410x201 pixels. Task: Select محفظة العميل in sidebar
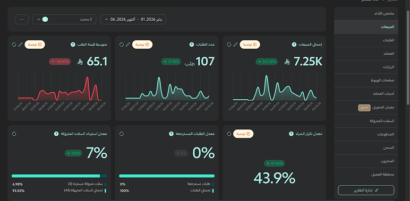click(x=366, y=174)
